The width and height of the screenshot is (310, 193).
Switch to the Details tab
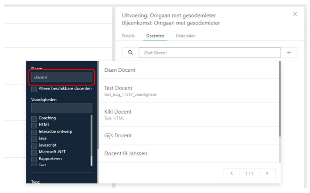tap(129, 36)
